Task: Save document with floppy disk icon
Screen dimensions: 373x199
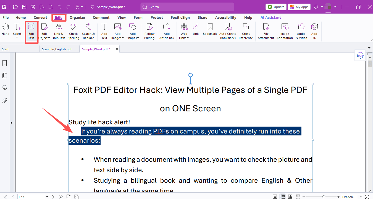Action: (24, 7)
